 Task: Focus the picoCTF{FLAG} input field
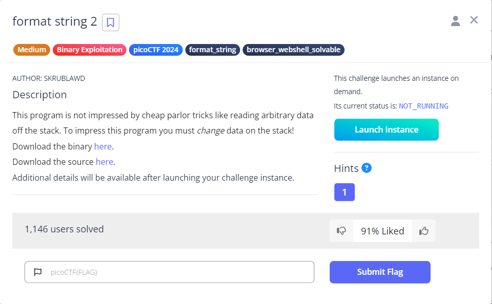point(169,272)
